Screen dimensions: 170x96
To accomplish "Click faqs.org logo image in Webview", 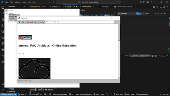I will [x=25, y=37].
